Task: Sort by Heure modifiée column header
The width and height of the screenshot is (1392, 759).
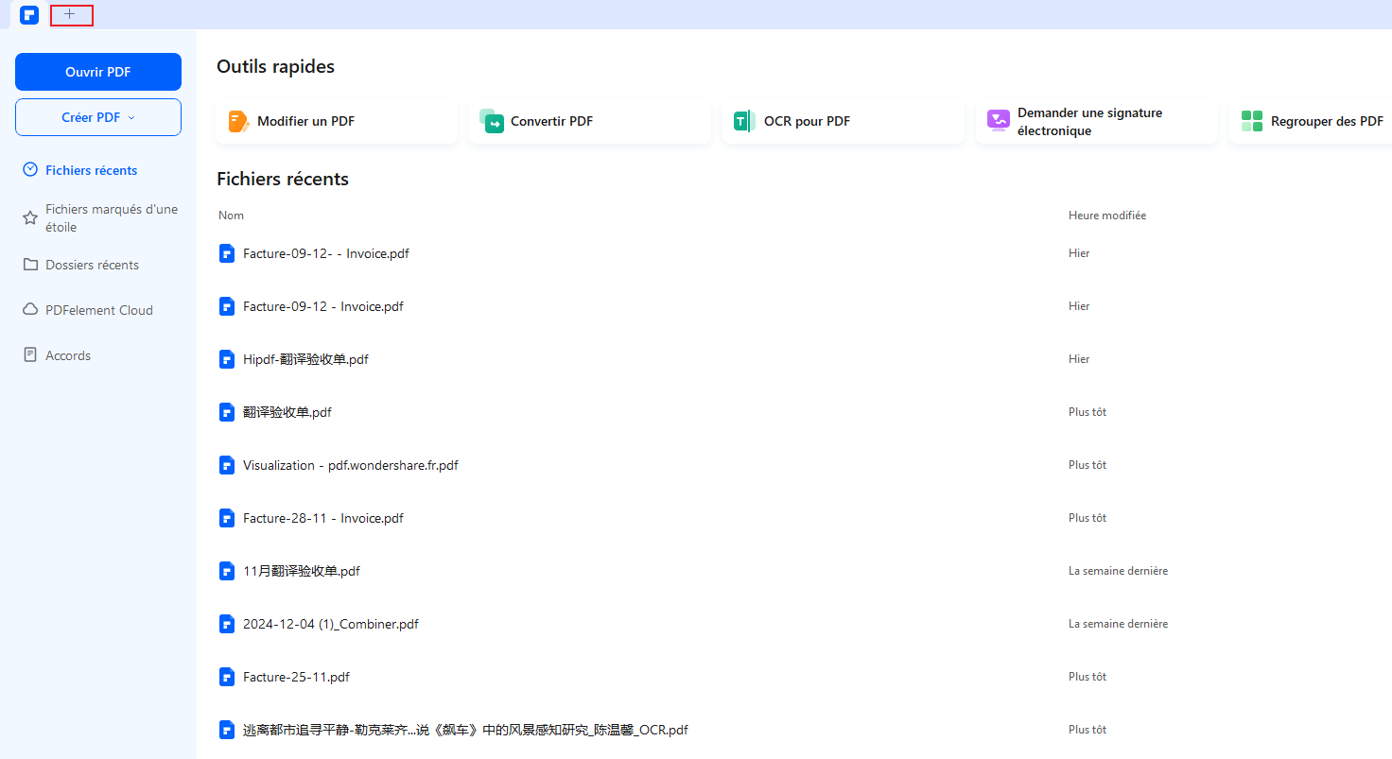Action: tap(1107, 216)
